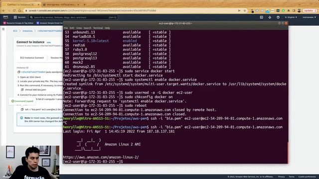Click the browser address bar URL

tap(93, 10)
